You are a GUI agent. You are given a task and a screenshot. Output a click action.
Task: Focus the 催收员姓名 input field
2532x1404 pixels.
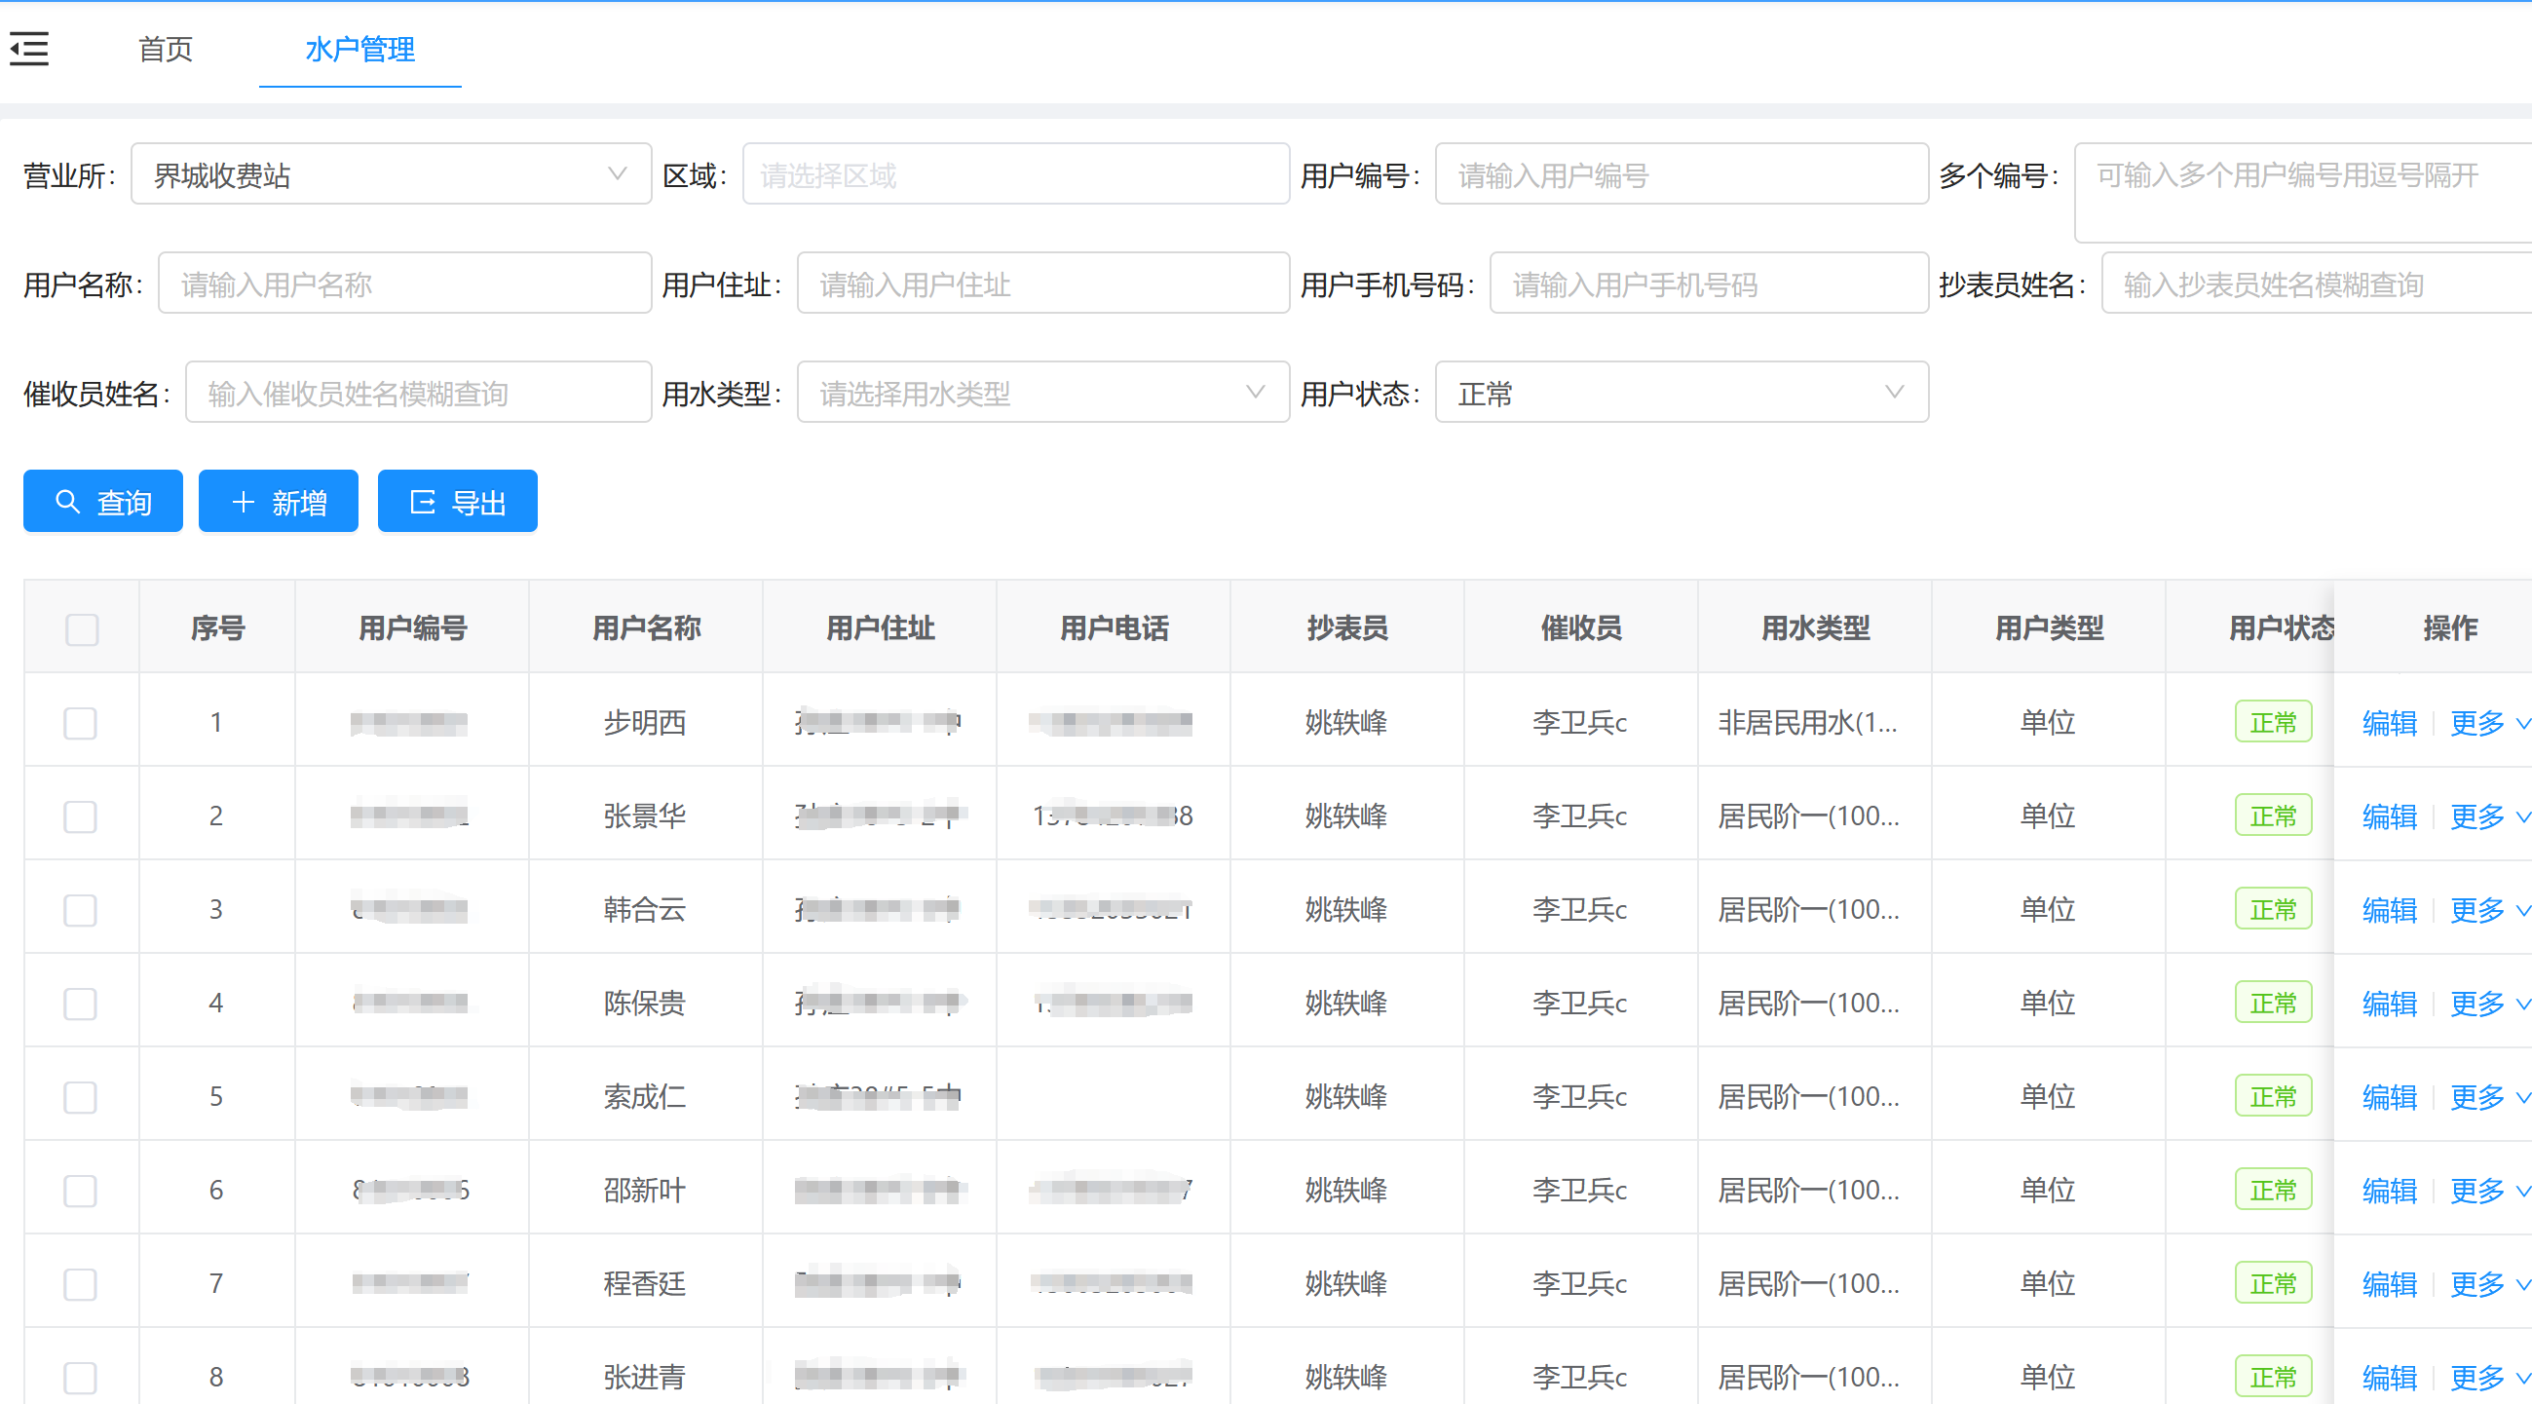[419, 393]
